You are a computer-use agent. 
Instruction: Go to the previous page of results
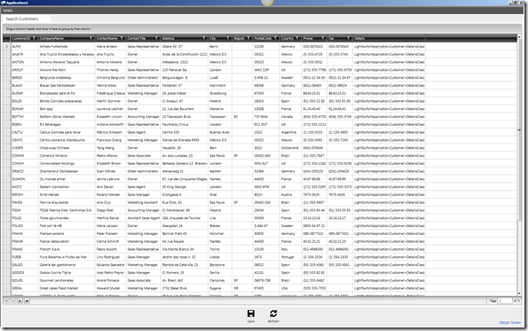(13, 301)
